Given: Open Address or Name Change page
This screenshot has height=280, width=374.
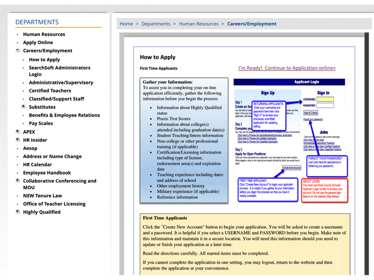Looking at the screenshot, I should 52,157.
